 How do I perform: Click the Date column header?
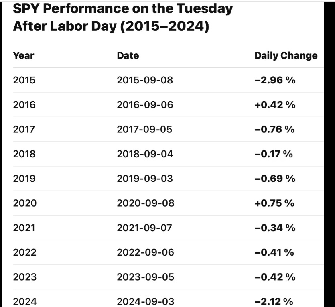(128, 55)
